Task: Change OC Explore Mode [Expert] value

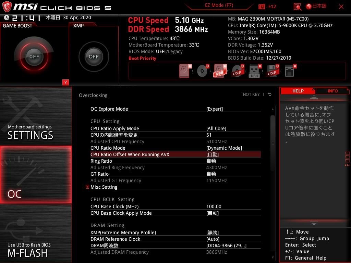Action: (x=215, y=109)
